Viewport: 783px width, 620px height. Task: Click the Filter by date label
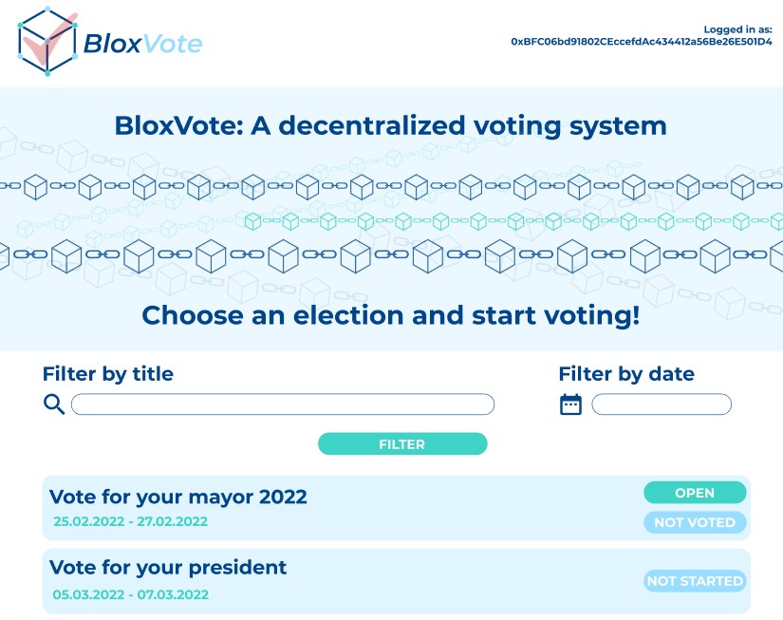point(627,374)
